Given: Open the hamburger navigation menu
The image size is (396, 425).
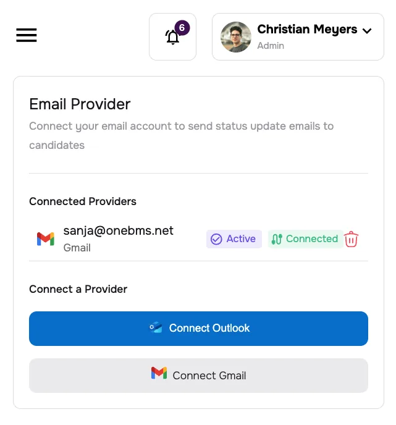Looking at the screenshot, I should coord(27,35).
